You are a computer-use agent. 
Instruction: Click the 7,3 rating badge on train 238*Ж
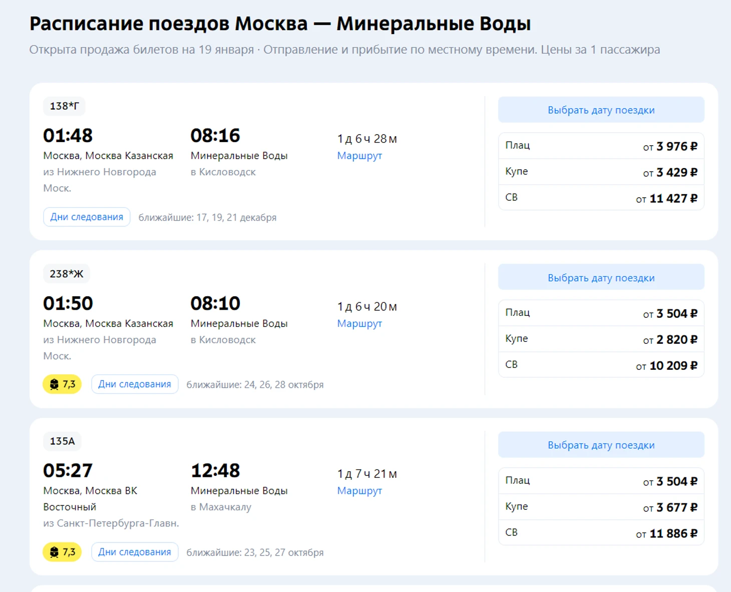tap(62, 384)
